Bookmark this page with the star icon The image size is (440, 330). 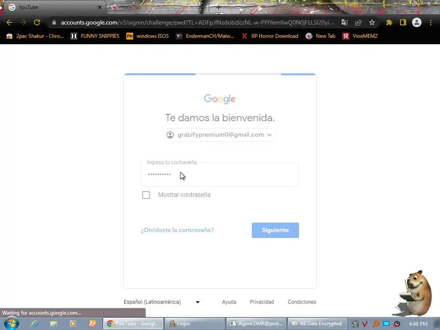pos(372,22)
